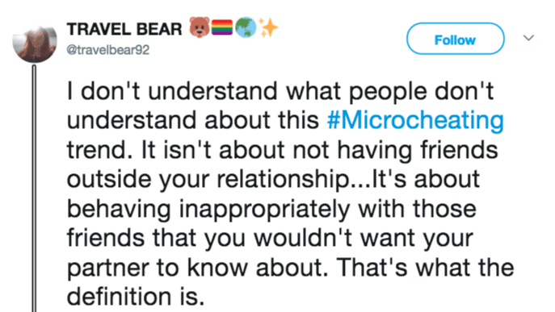Click the bear emoji in the name
This screenshot has width=555, height=312.
pos(200,27)
